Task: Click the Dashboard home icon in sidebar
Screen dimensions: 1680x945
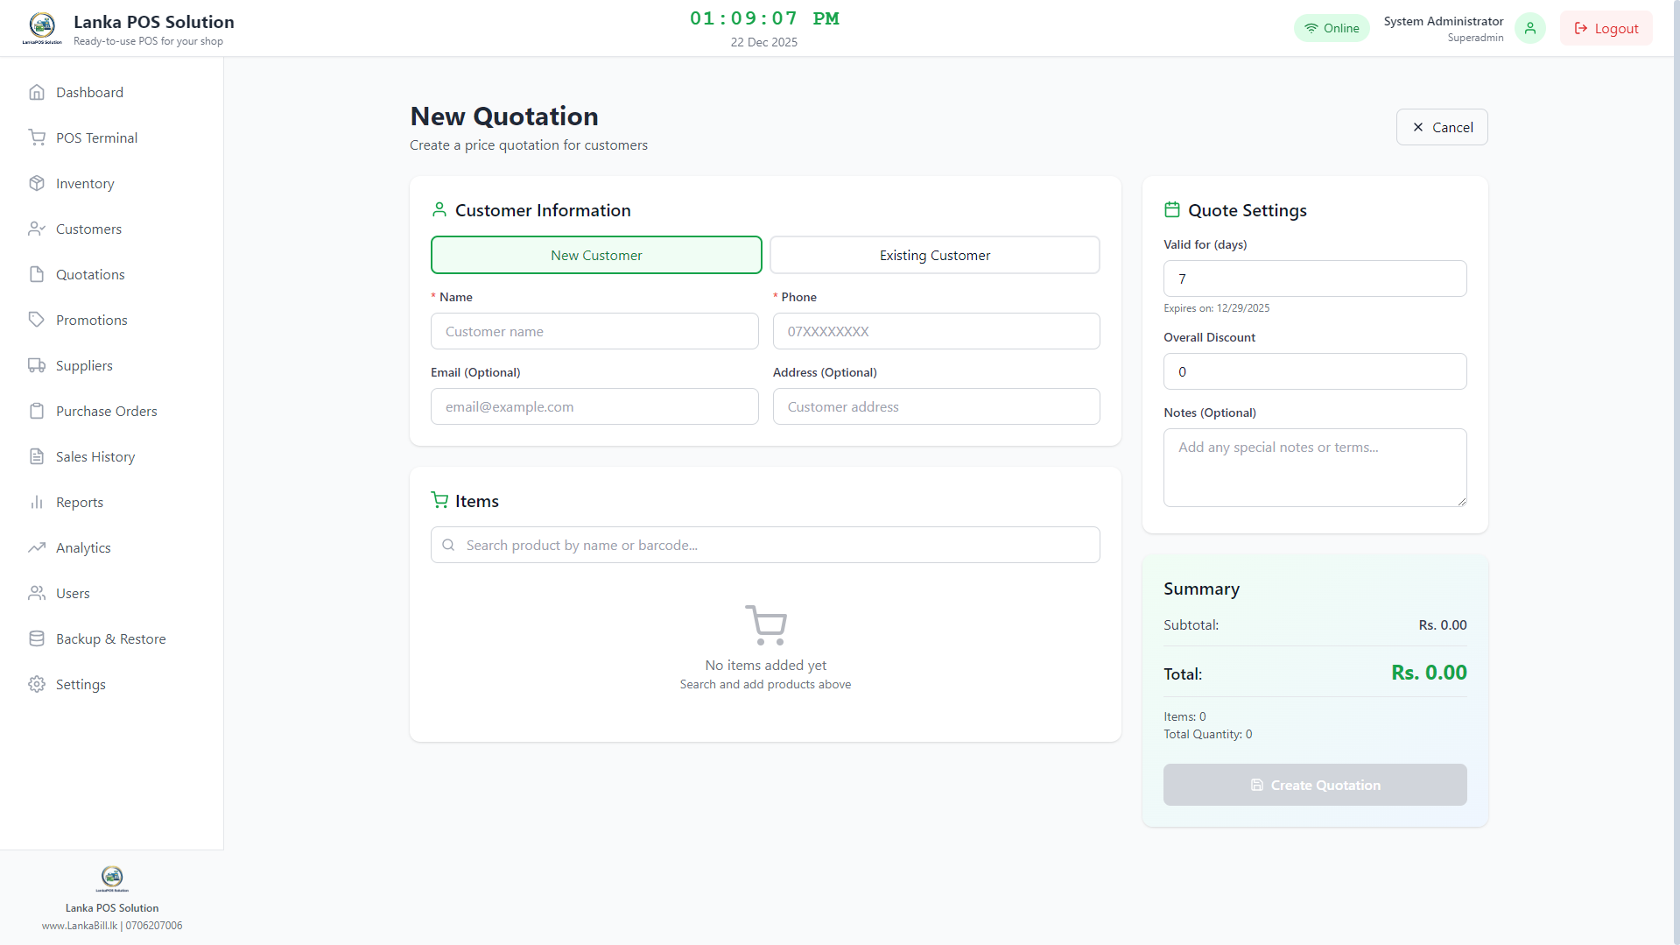Action: coord(37,93)
